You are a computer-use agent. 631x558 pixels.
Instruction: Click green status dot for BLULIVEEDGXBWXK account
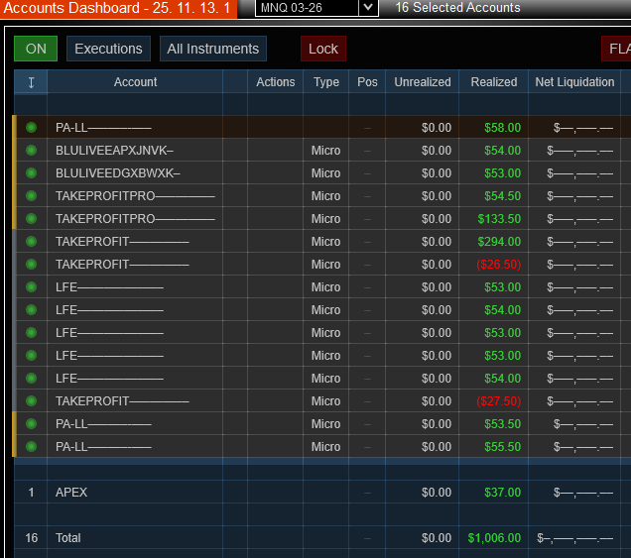tap(31, 173)
